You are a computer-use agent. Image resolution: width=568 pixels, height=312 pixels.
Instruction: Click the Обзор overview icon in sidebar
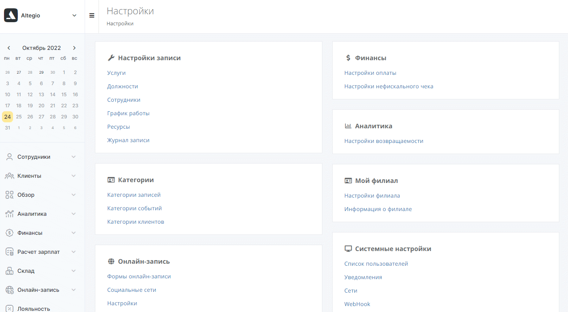click(x=9, y=195)
